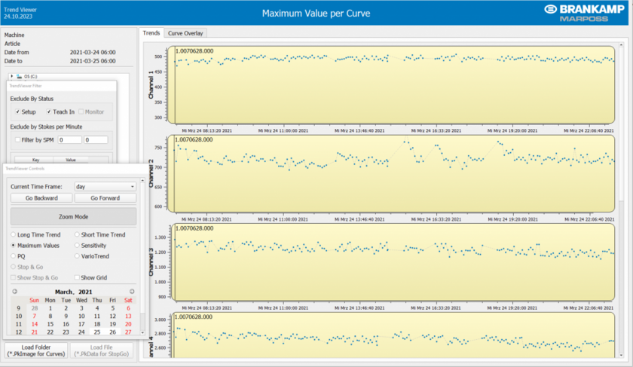The width and height of the screenshot is (633, 367).
Task: Select Stop & Go radio option
Action: point(14,267)
